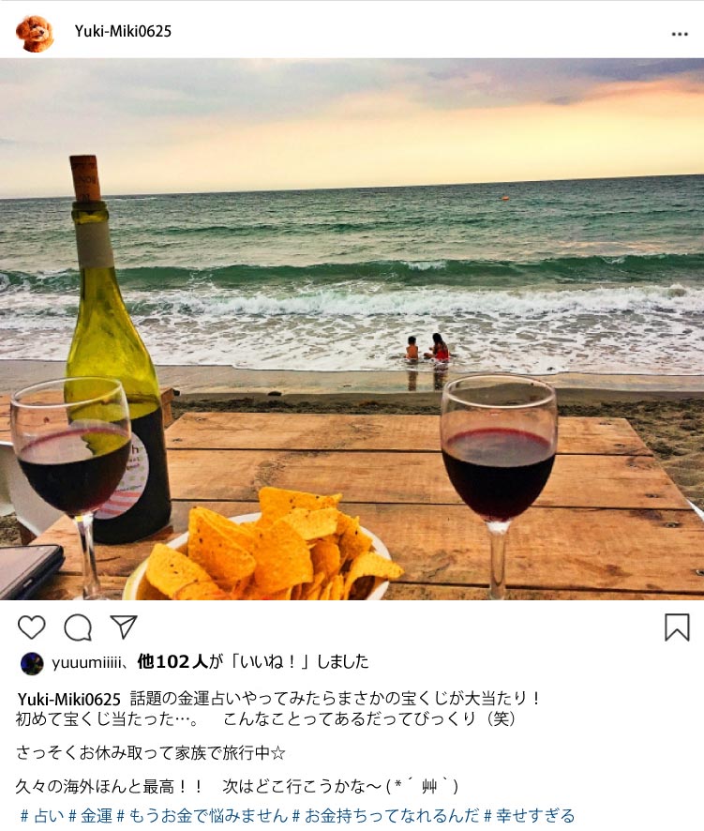Viewport: 704px width, 831px height.
Task: Open comments with the speech bubble icon
Action: pyautogui.click(x=78, y=628)
